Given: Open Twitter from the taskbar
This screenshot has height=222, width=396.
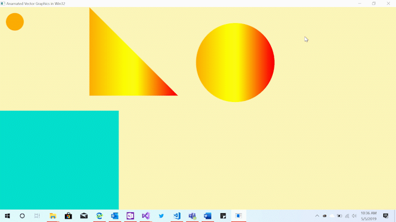Looking at the screenshot, I should [x=161, y=216].
